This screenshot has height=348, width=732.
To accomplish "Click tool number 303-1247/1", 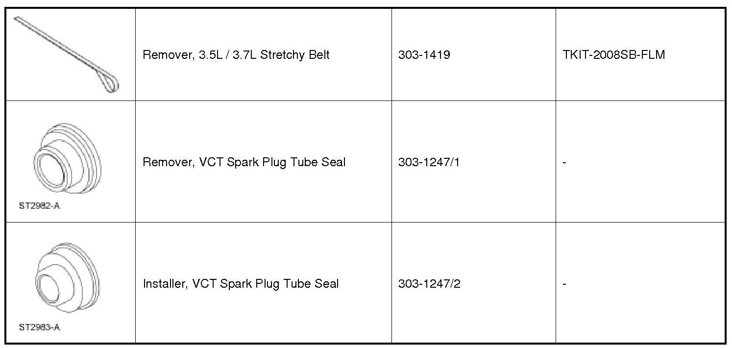I will [429, 162].
